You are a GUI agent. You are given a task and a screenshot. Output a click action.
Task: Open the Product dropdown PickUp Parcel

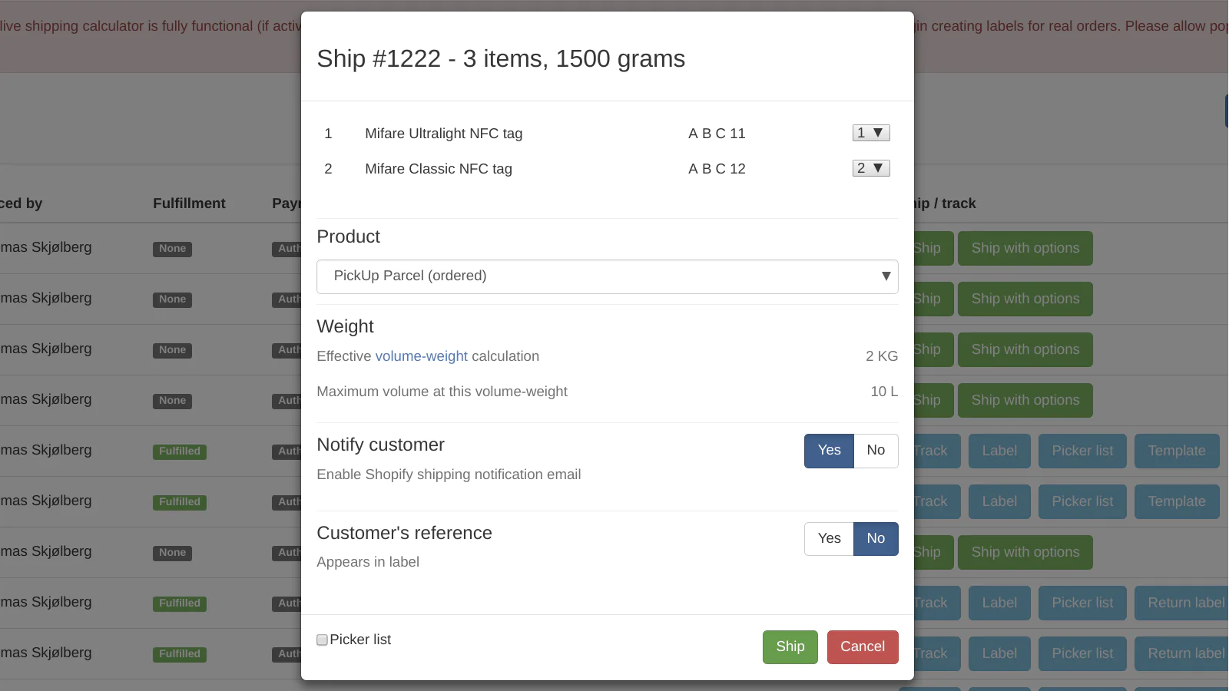(607, 276)
